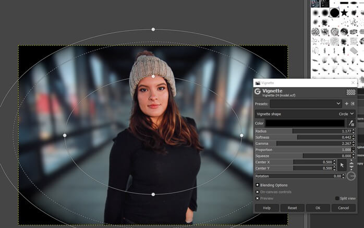364x228 pixels.
Task: Click the rotation angle dial
Action: click(351, 176)
